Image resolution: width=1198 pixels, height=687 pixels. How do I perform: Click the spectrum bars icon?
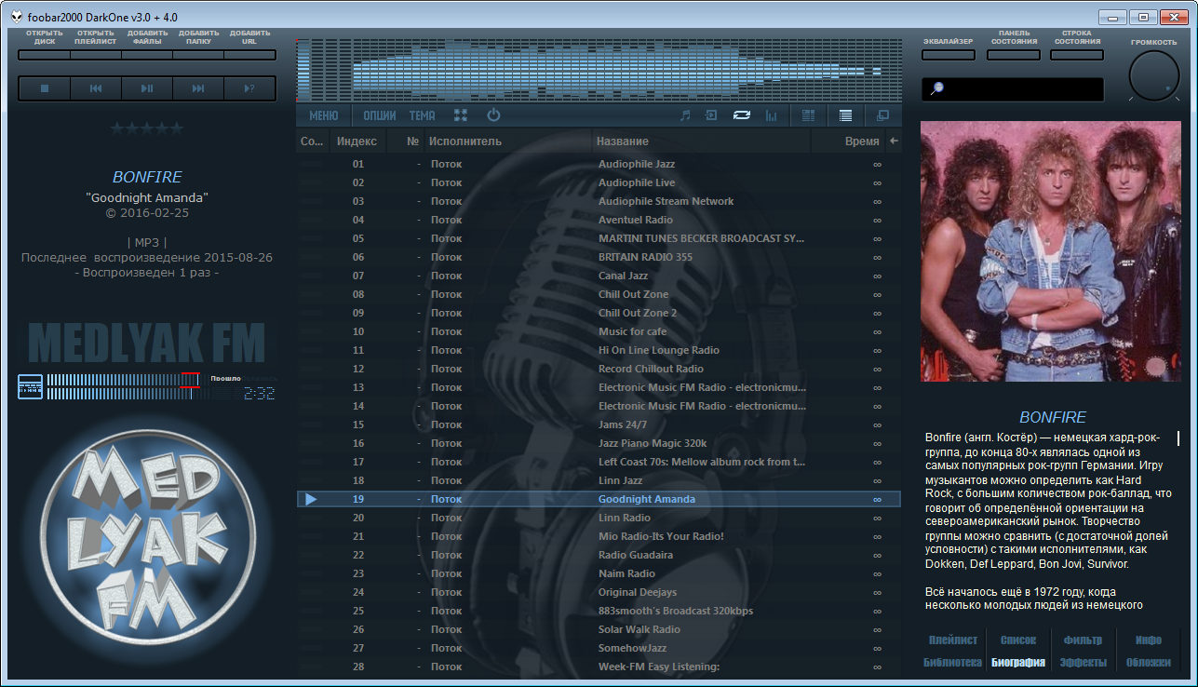771,115
